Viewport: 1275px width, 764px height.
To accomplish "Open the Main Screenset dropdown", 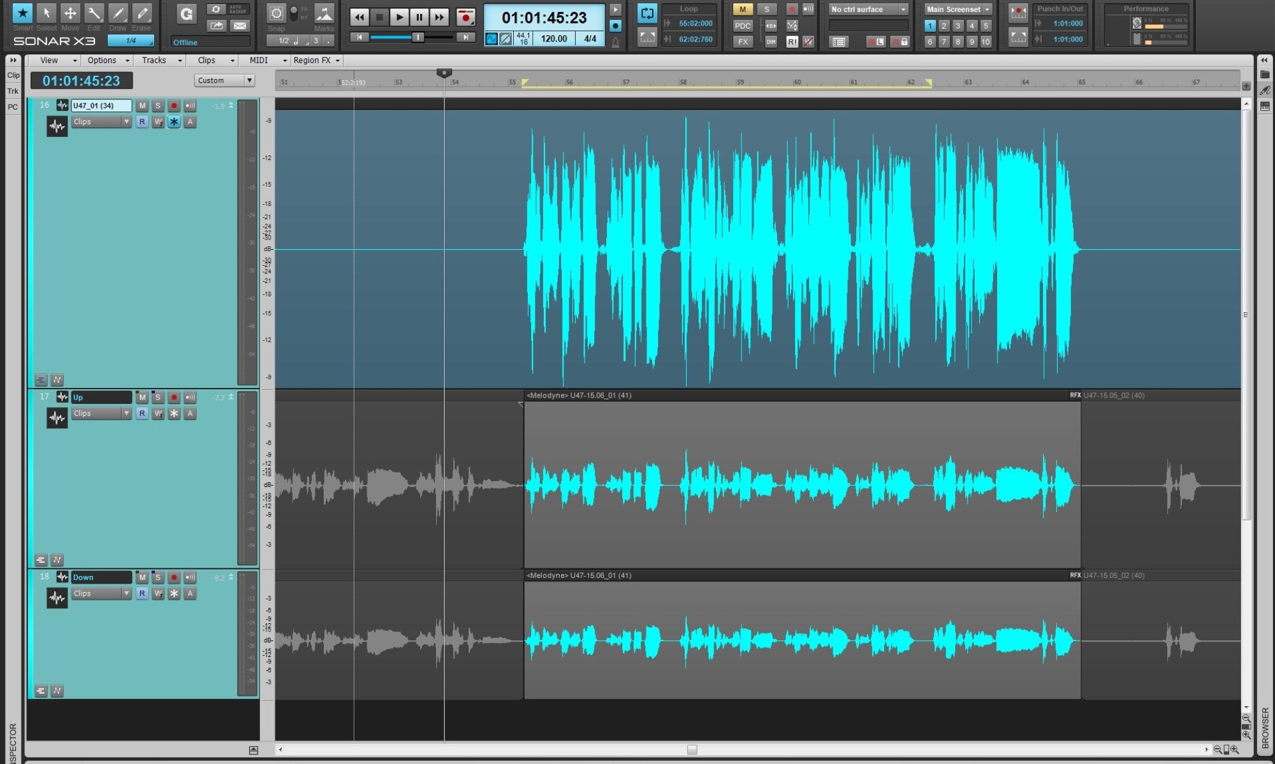I will [958, 10].
